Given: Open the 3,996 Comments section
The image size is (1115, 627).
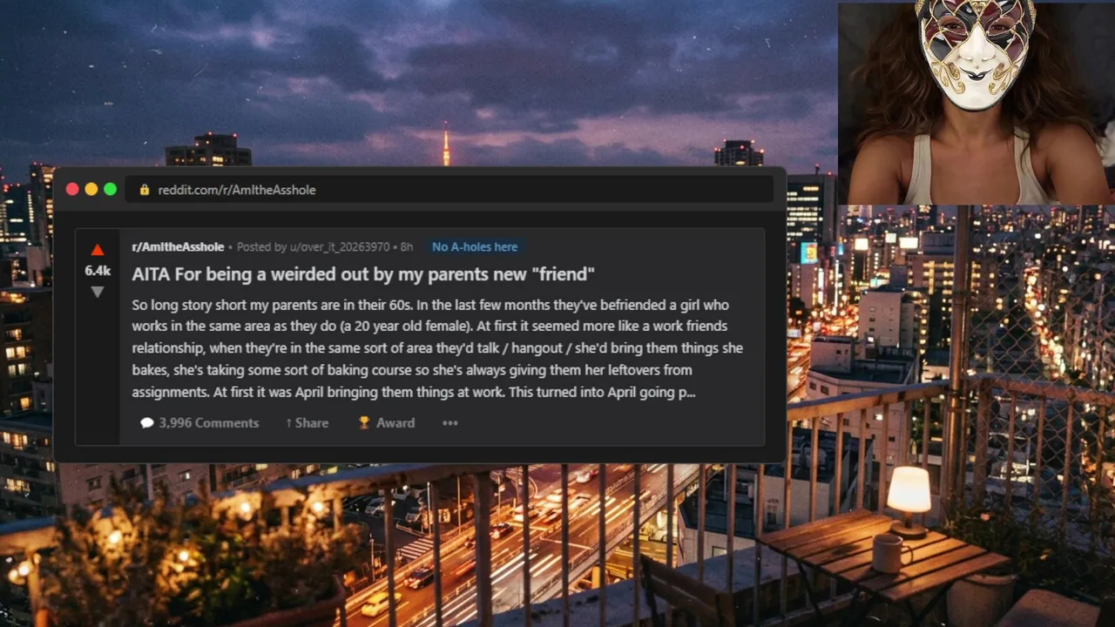Looking at the screenshot, I should (209, 422).
